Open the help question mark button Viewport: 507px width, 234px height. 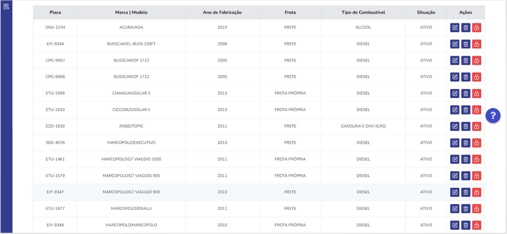coord(493,115)
